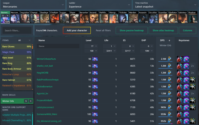Filter by Ralakesh's Impatience item
199x125 pixels.
click(16, 86)
